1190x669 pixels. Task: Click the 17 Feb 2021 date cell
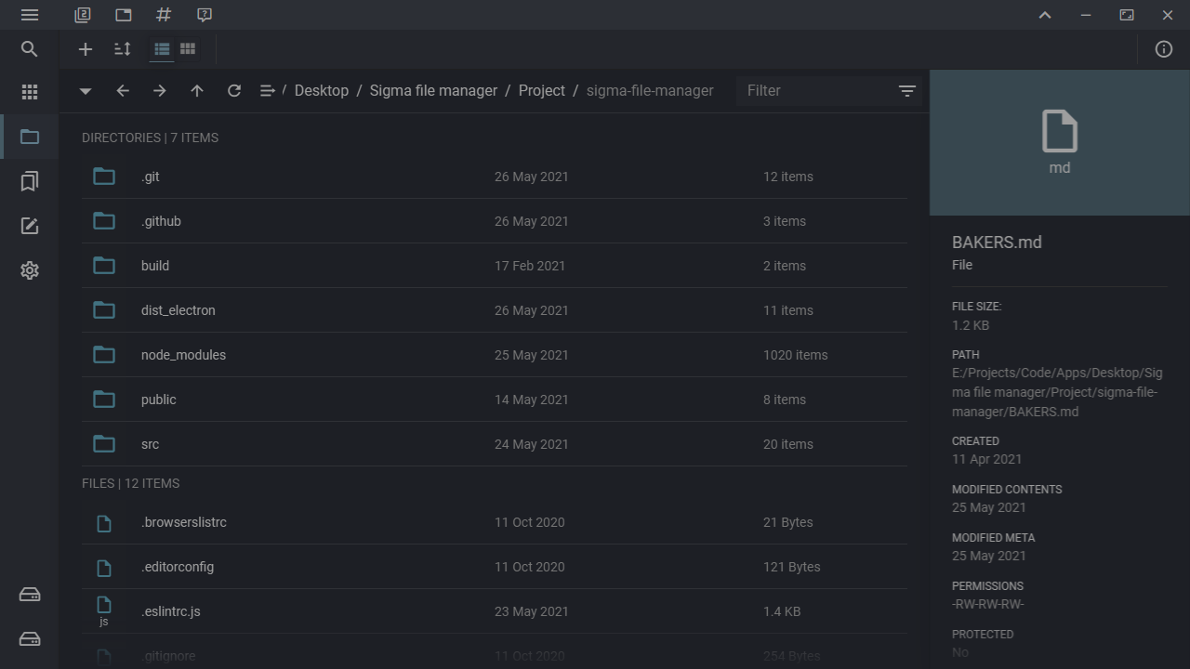(530, 266)
